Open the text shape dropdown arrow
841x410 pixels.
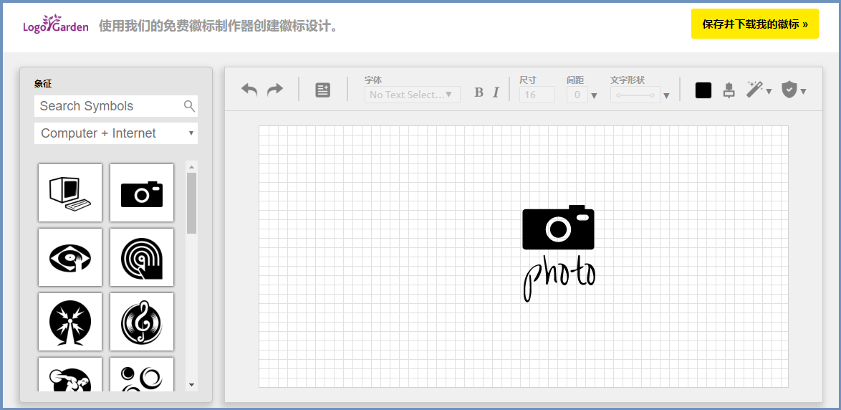(x=666, y=96)
